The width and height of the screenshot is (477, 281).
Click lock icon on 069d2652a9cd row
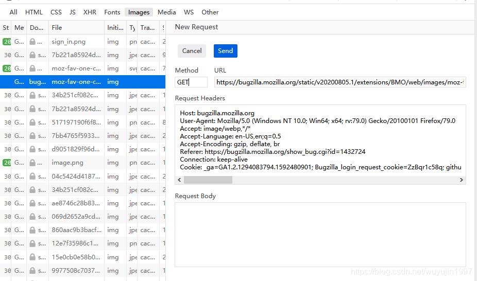click(32, 216)
